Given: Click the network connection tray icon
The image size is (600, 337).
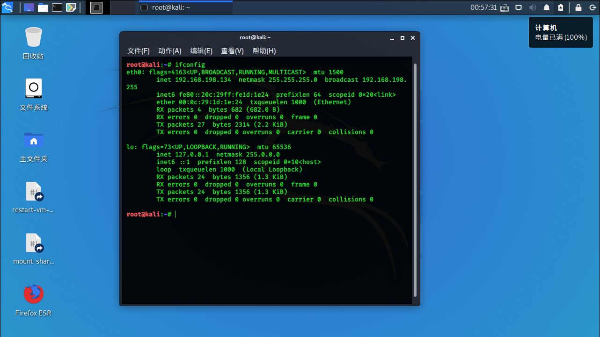Looking at the screenshot, I should point(519,7).
